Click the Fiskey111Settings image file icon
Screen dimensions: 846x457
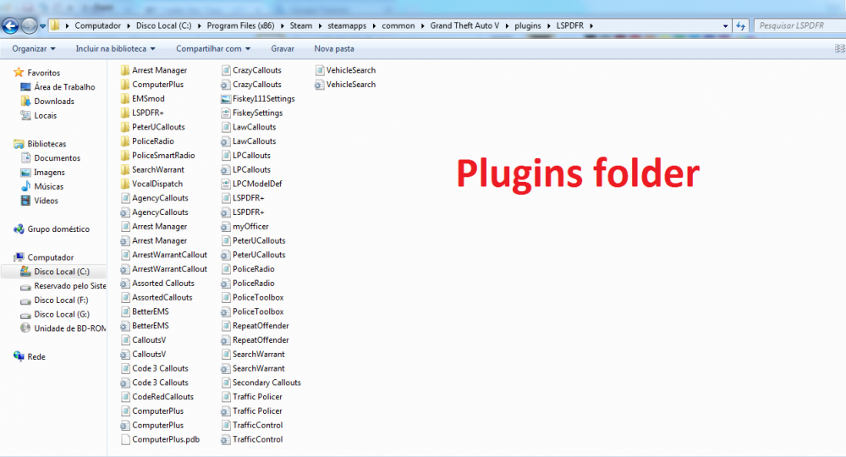click(226, 99)
